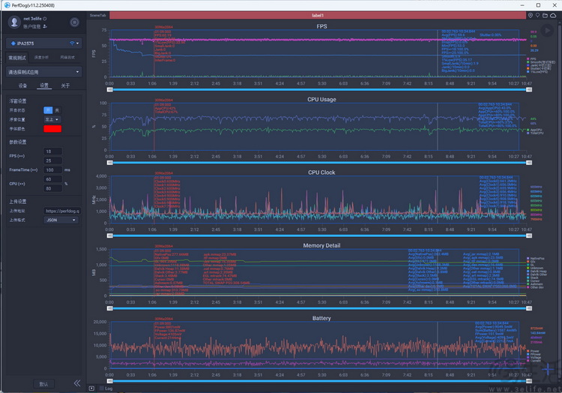
Task: Click the cloud upload icon
Action: coord(553,16)
